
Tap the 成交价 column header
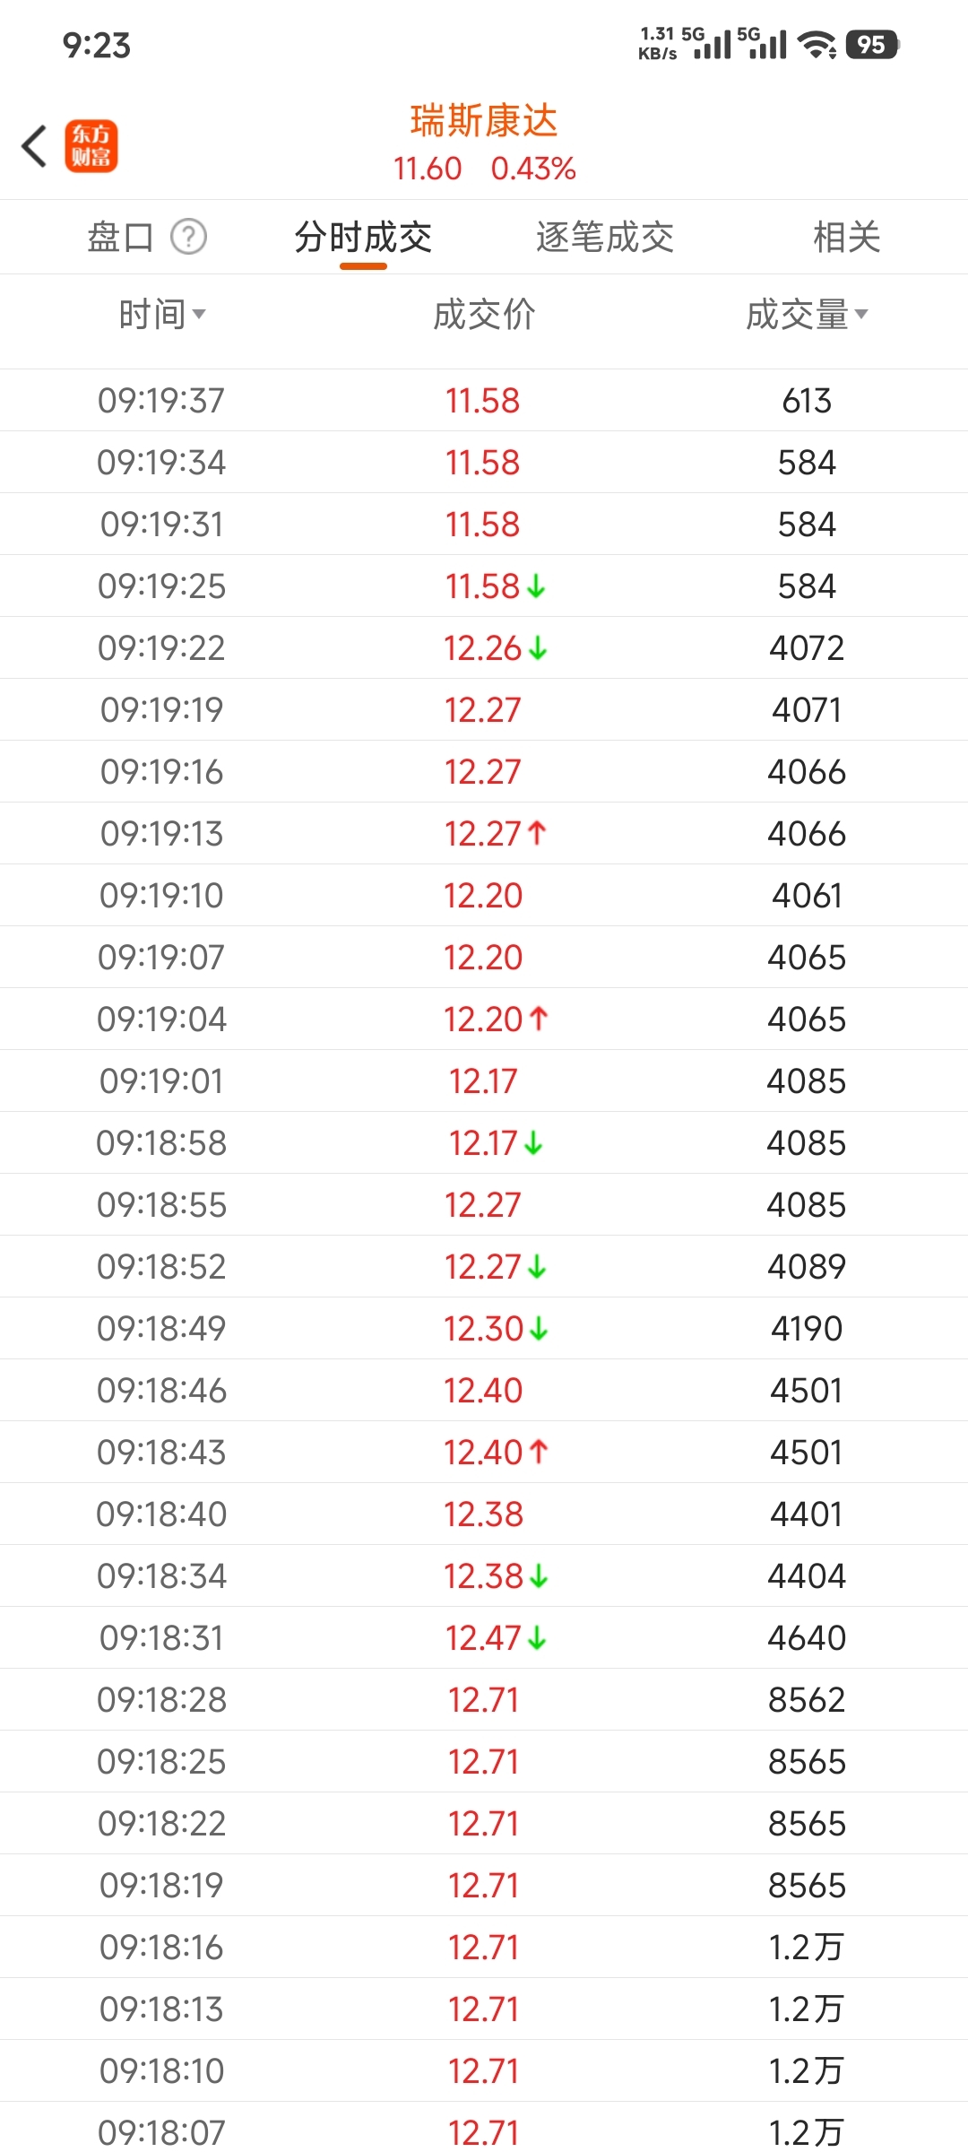(x=484, y=315)
